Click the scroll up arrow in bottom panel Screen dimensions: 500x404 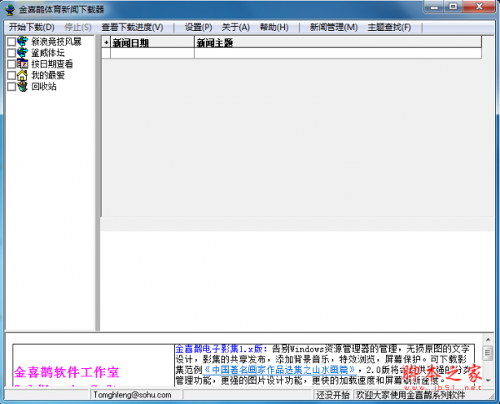488,339
